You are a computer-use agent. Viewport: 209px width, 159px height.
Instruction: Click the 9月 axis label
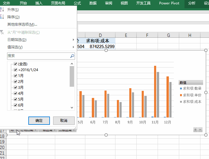(x=130, y=122)
